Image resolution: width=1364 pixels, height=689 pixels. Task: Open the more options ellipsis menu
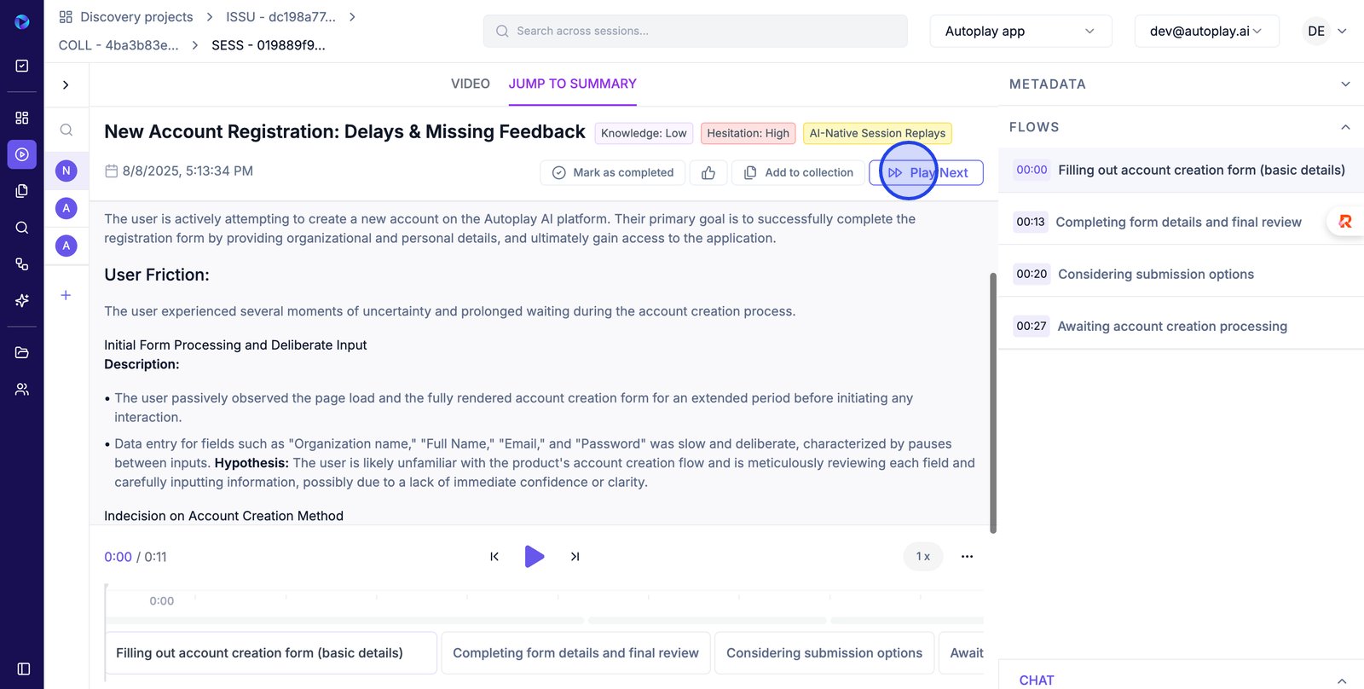pyautogui.click(x=967, y=557)
